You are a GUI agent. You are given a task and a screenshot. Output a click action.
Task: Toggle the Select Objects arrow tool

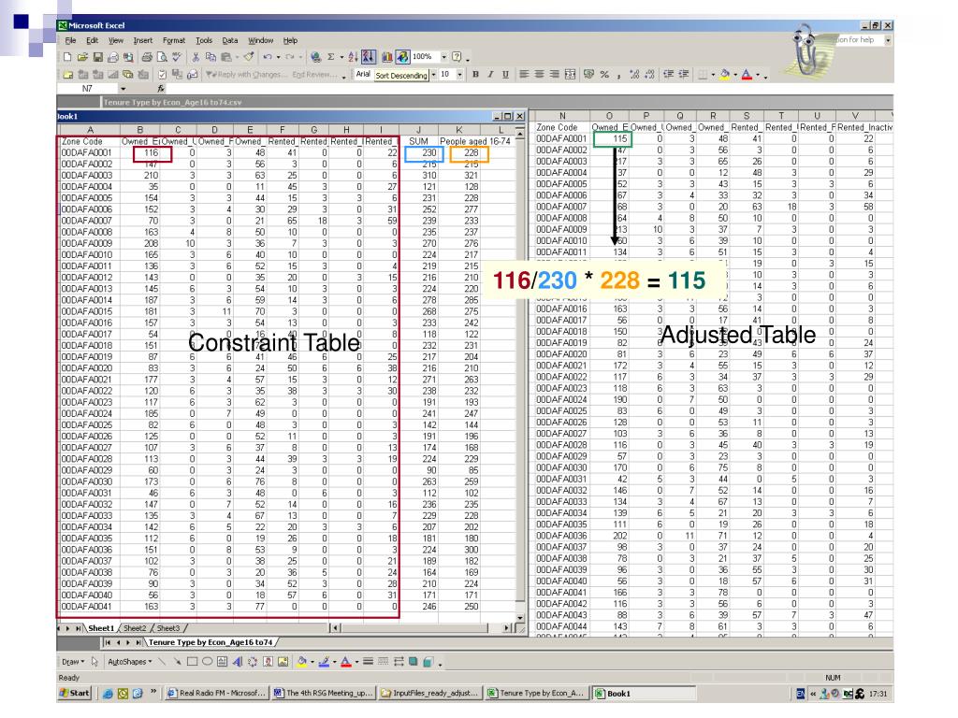(94, 662)
